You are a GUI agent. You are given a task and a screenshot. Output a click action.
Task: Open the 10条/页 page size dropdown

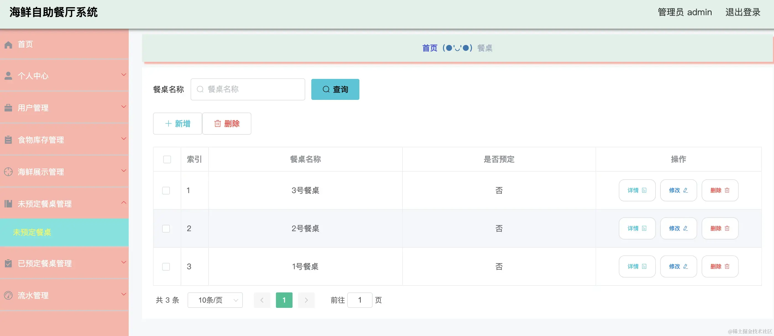[215, 300]
